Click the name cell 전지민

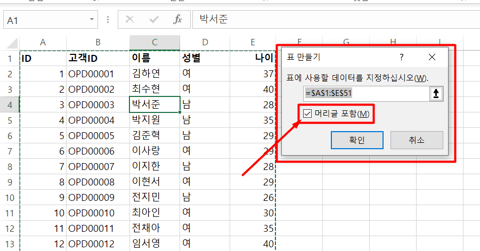154,197
